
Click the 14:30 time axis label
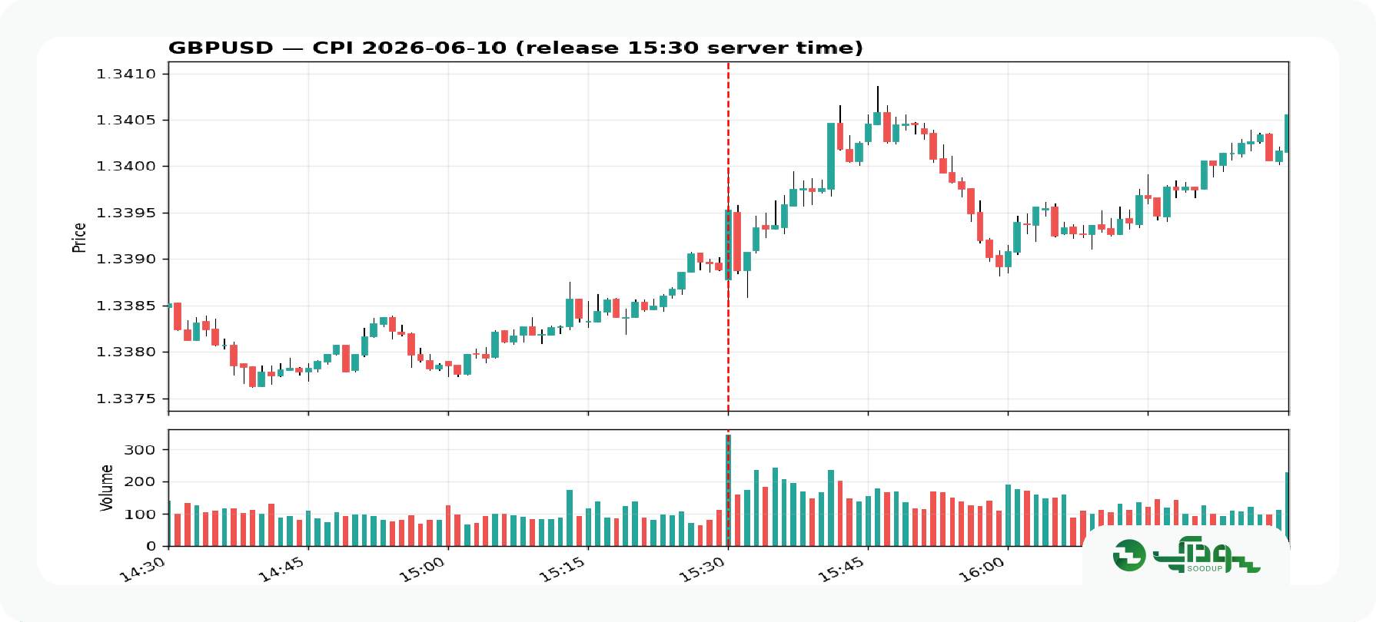143,570
